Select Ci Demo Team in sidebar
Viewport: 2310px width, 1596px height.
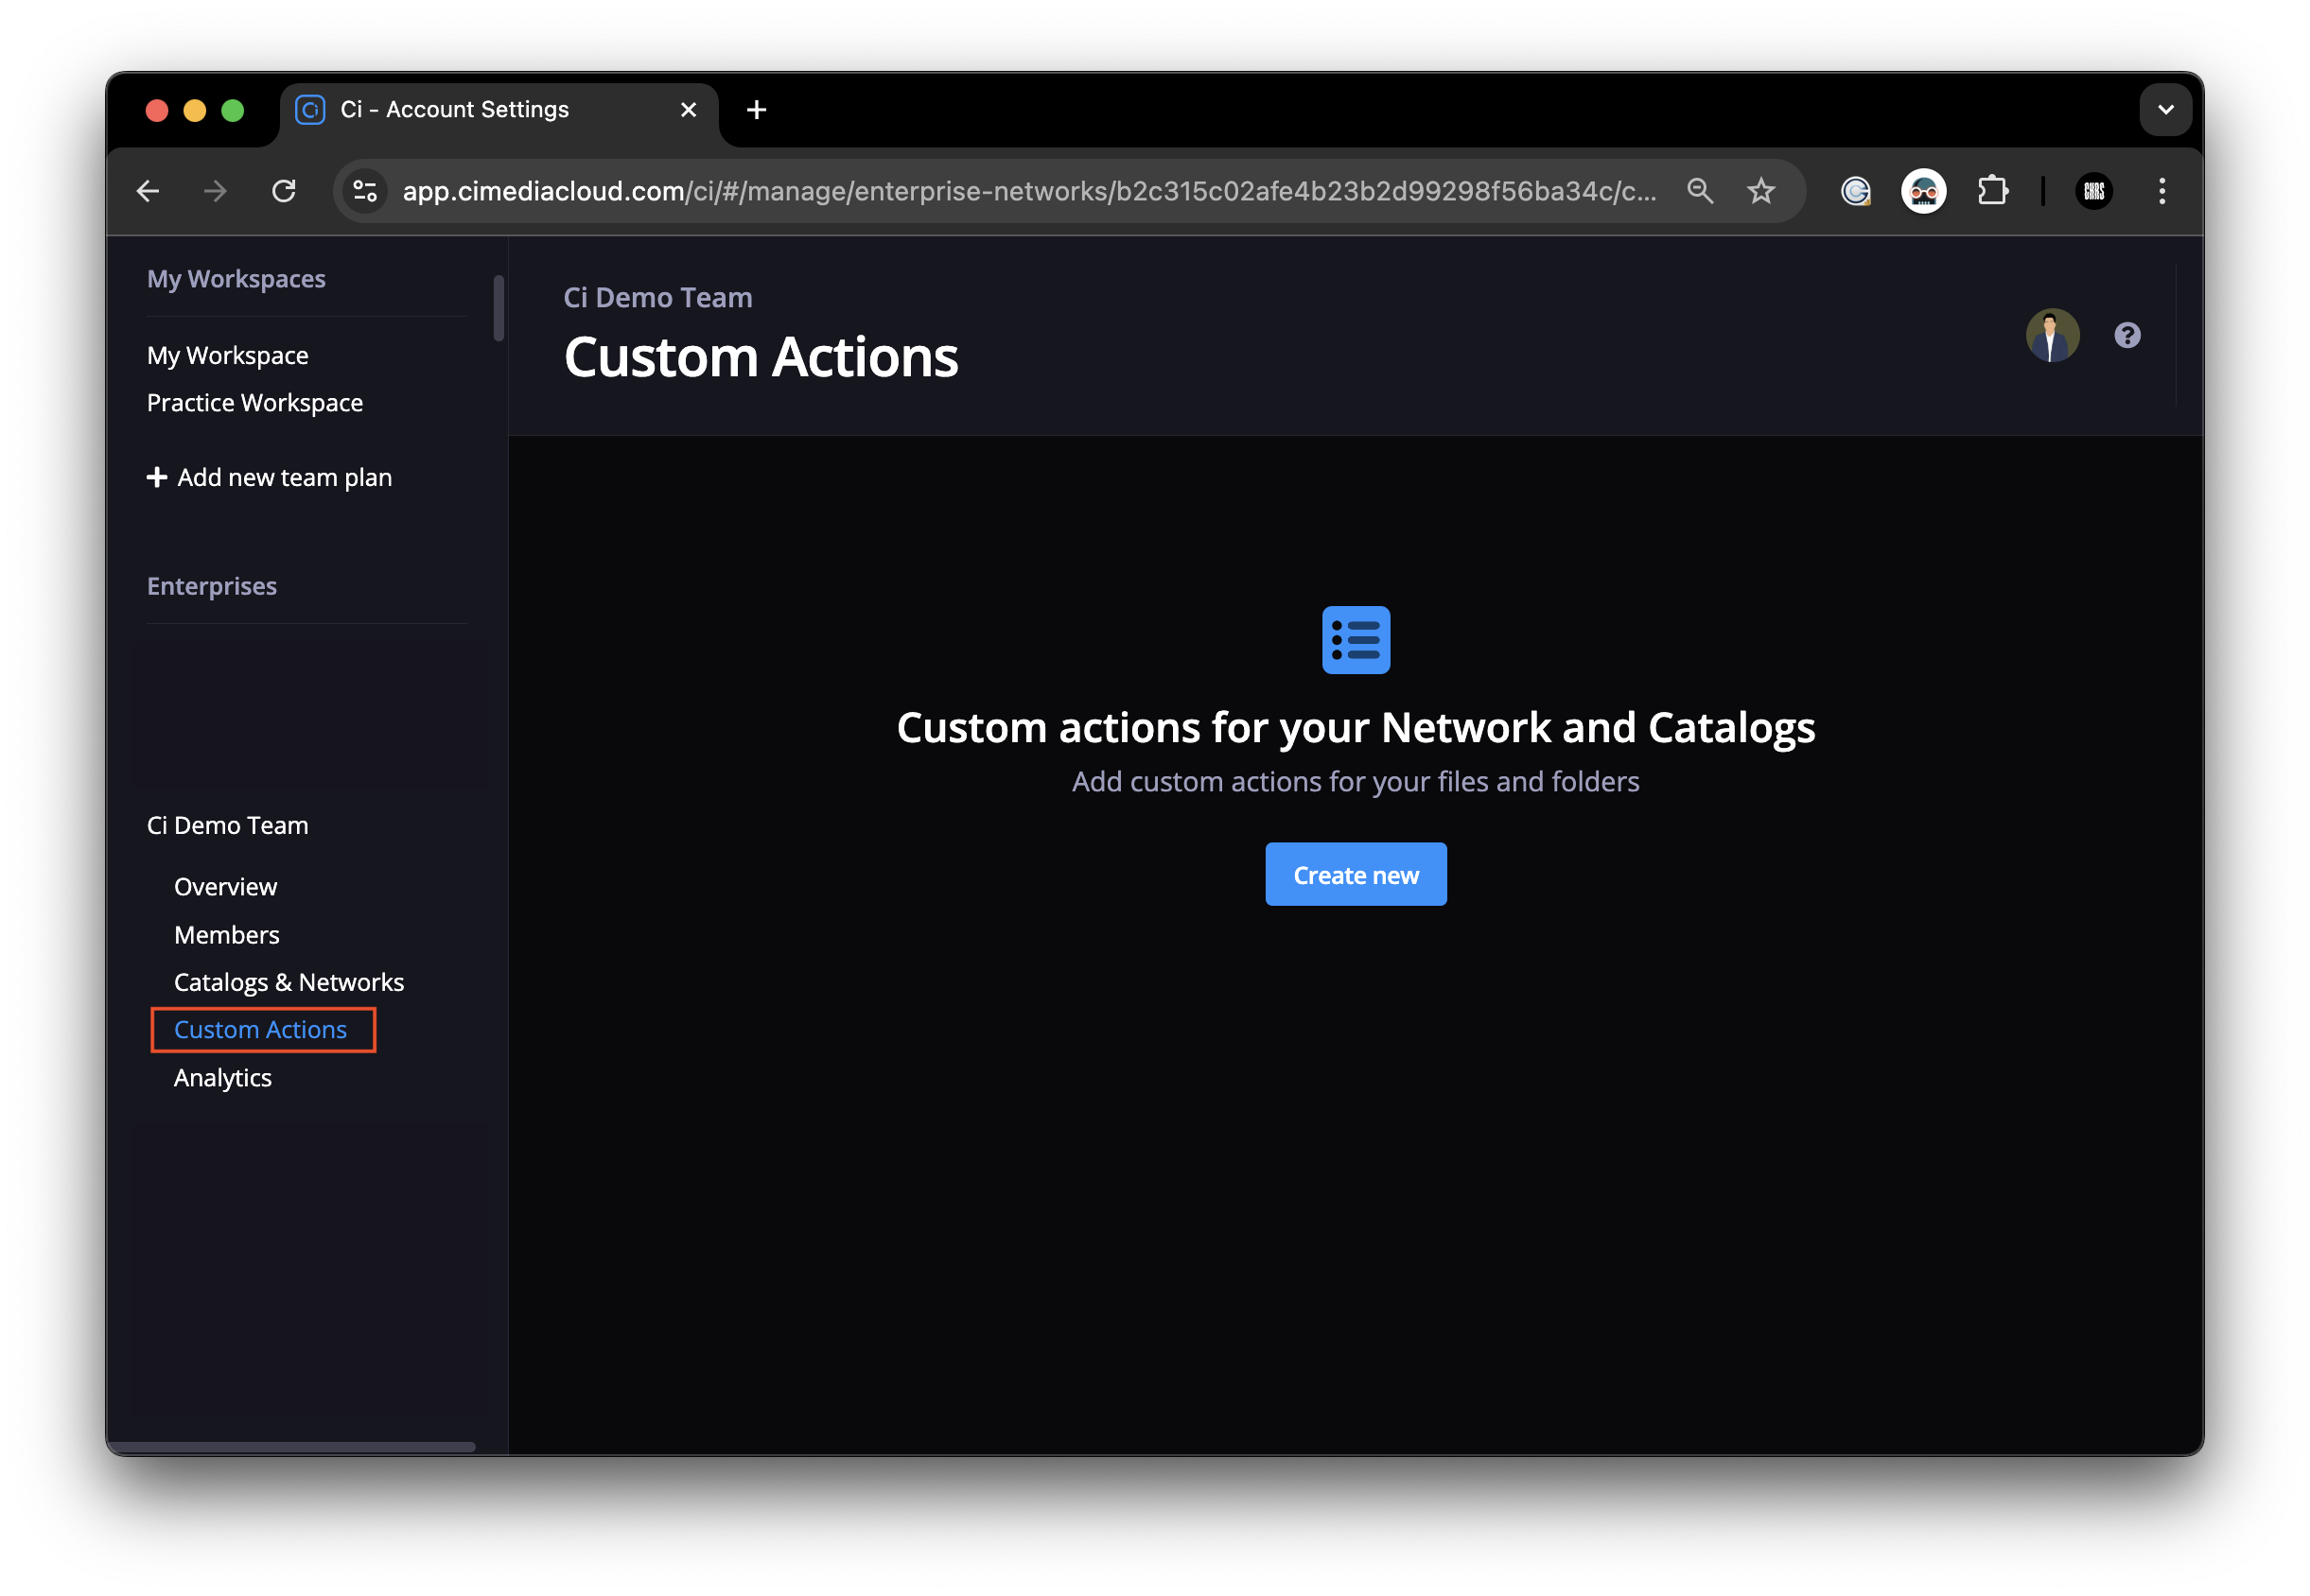point(228,826)
